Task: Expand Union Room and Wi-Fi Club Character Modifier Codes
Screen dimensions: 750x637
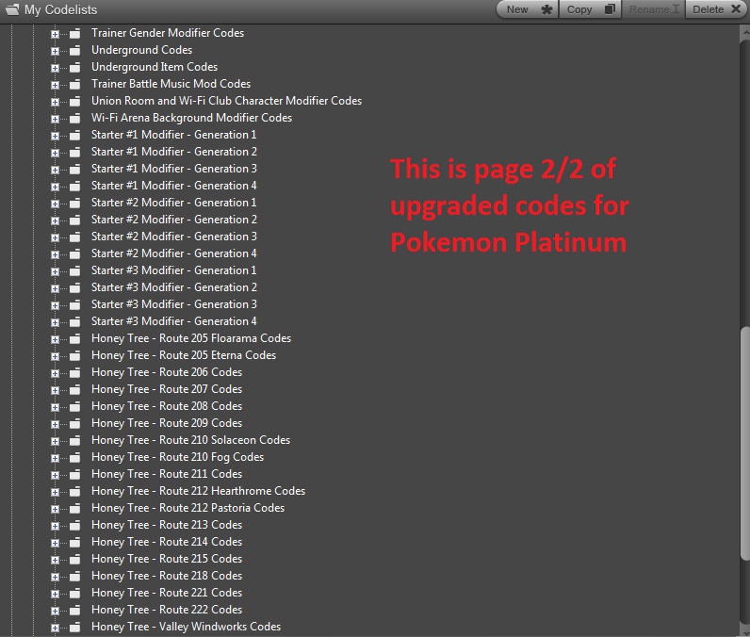Action: pyautogui.click(x=55, y=102)
